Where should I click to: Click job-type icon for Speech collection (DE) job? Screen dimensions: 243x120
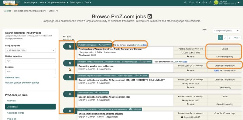tap(70, 94)
